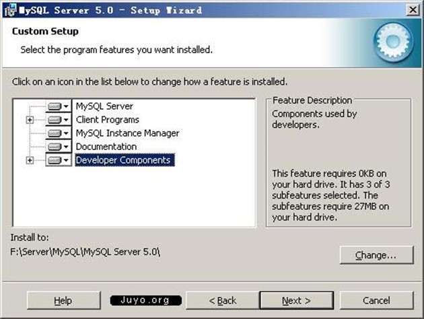Click the Documentation feature drive icon
This screenshot has height=319, width=424.
click(59, 147)
